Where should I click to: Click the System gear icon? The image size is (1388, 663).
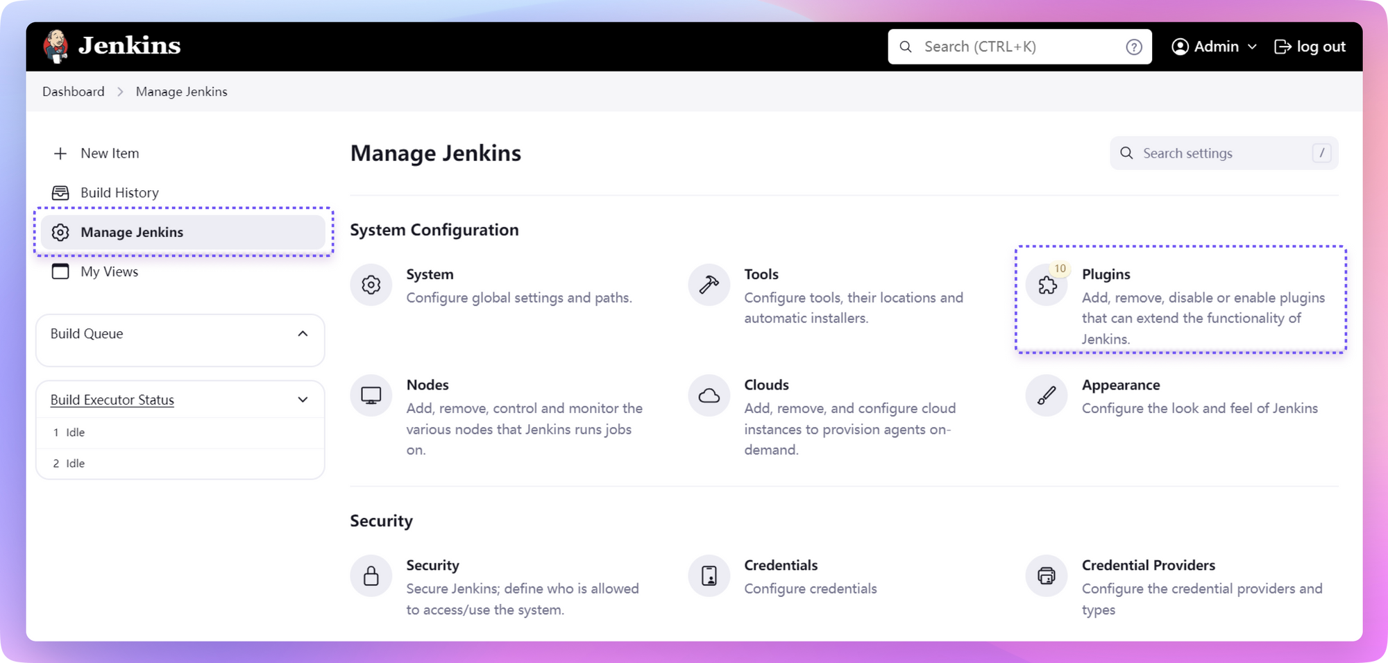pyautogui.click(x=371, y=285)
